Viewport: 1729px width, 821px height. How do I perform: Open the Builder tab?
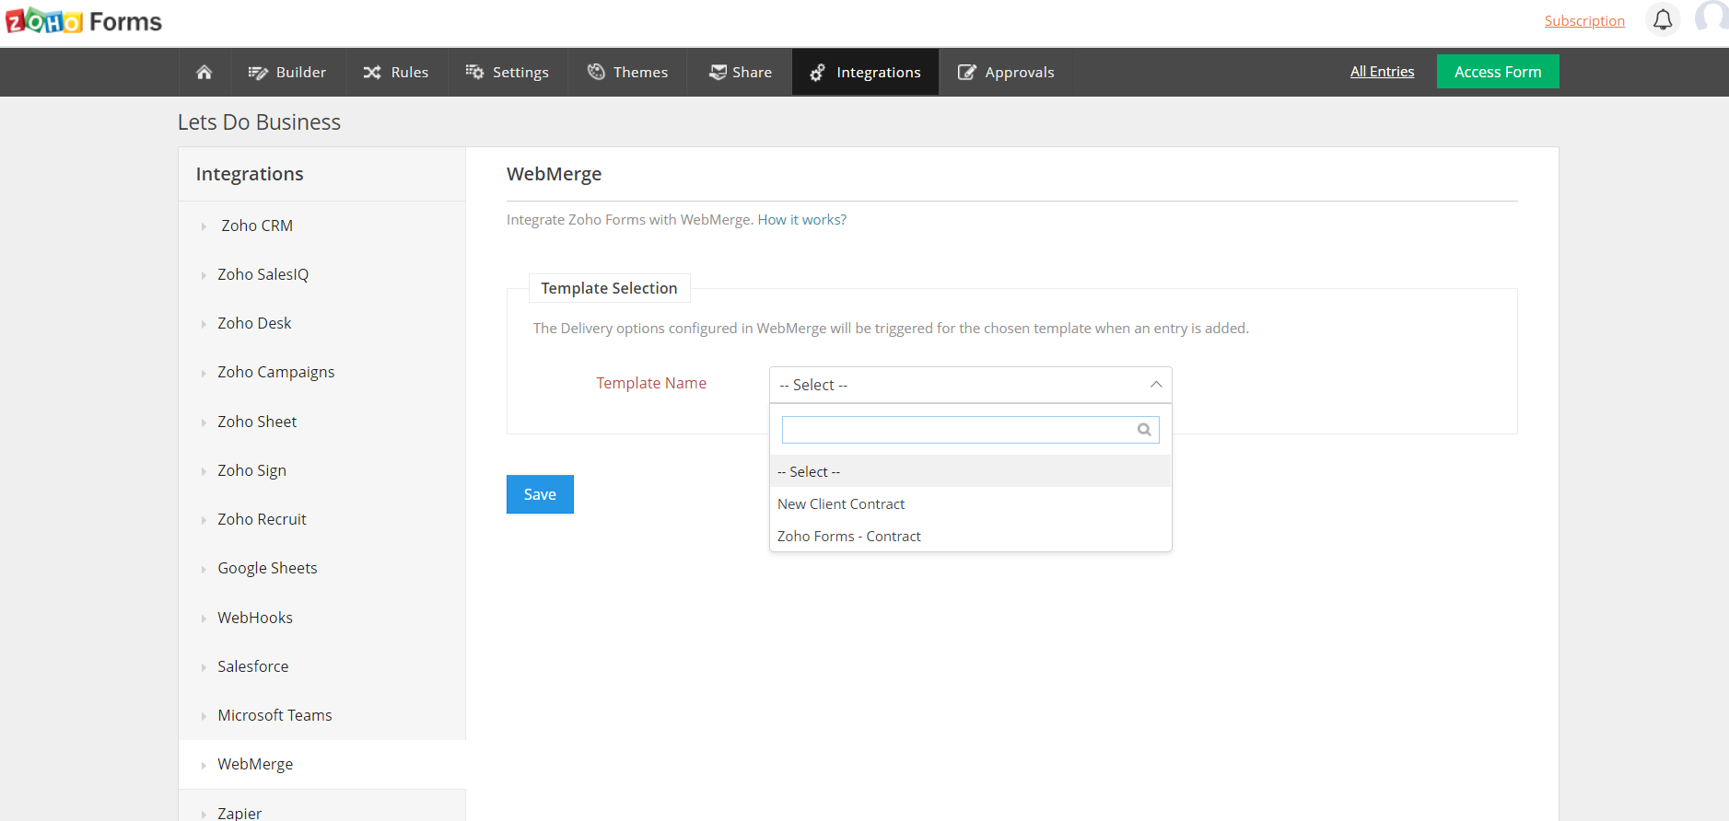pos(287,72)
